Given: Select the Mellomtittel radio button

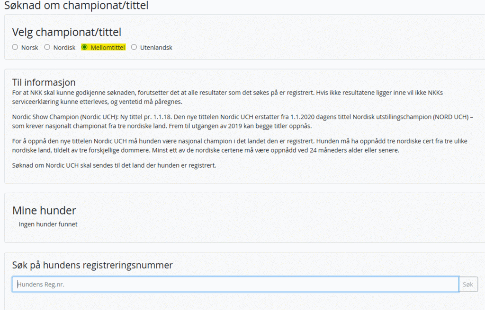Looking at the screenshot, I should point(84,47).
